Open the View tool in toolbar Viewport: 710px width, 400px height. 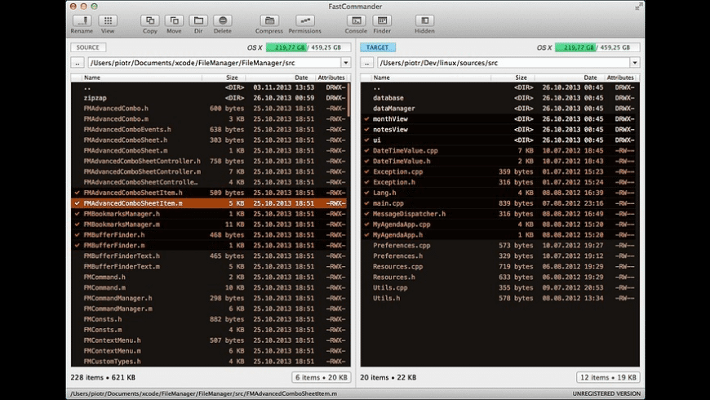[108, 20]
